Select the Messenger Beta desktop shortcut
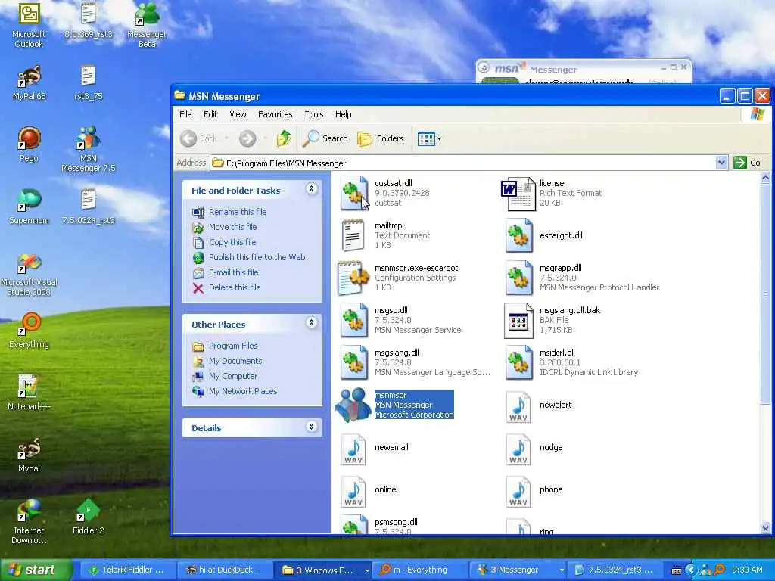Viewport: 775px width, 581px height. pos(147,25)
